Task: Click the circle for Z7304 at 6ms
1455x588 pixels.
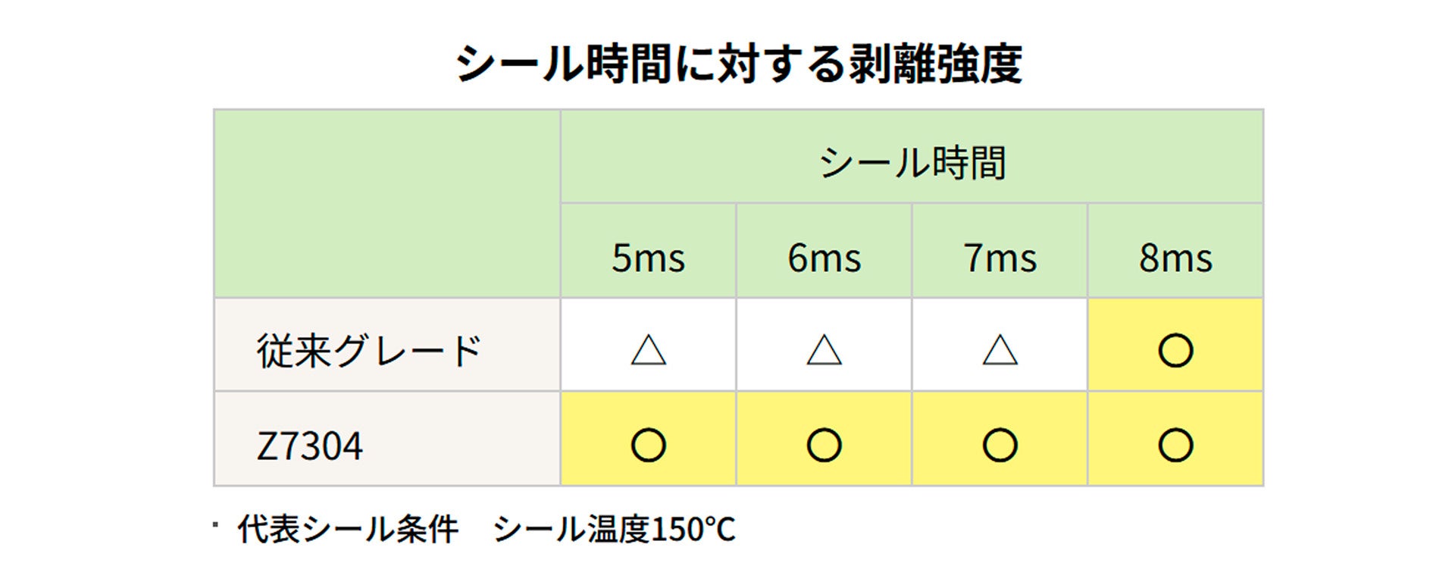Action: pos(824,445)
